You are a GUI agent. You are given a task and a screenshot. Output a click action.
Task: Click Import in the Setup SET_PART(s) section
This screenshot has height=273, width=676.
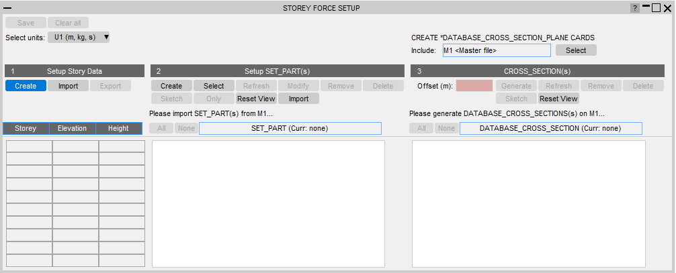coord(298,99)
